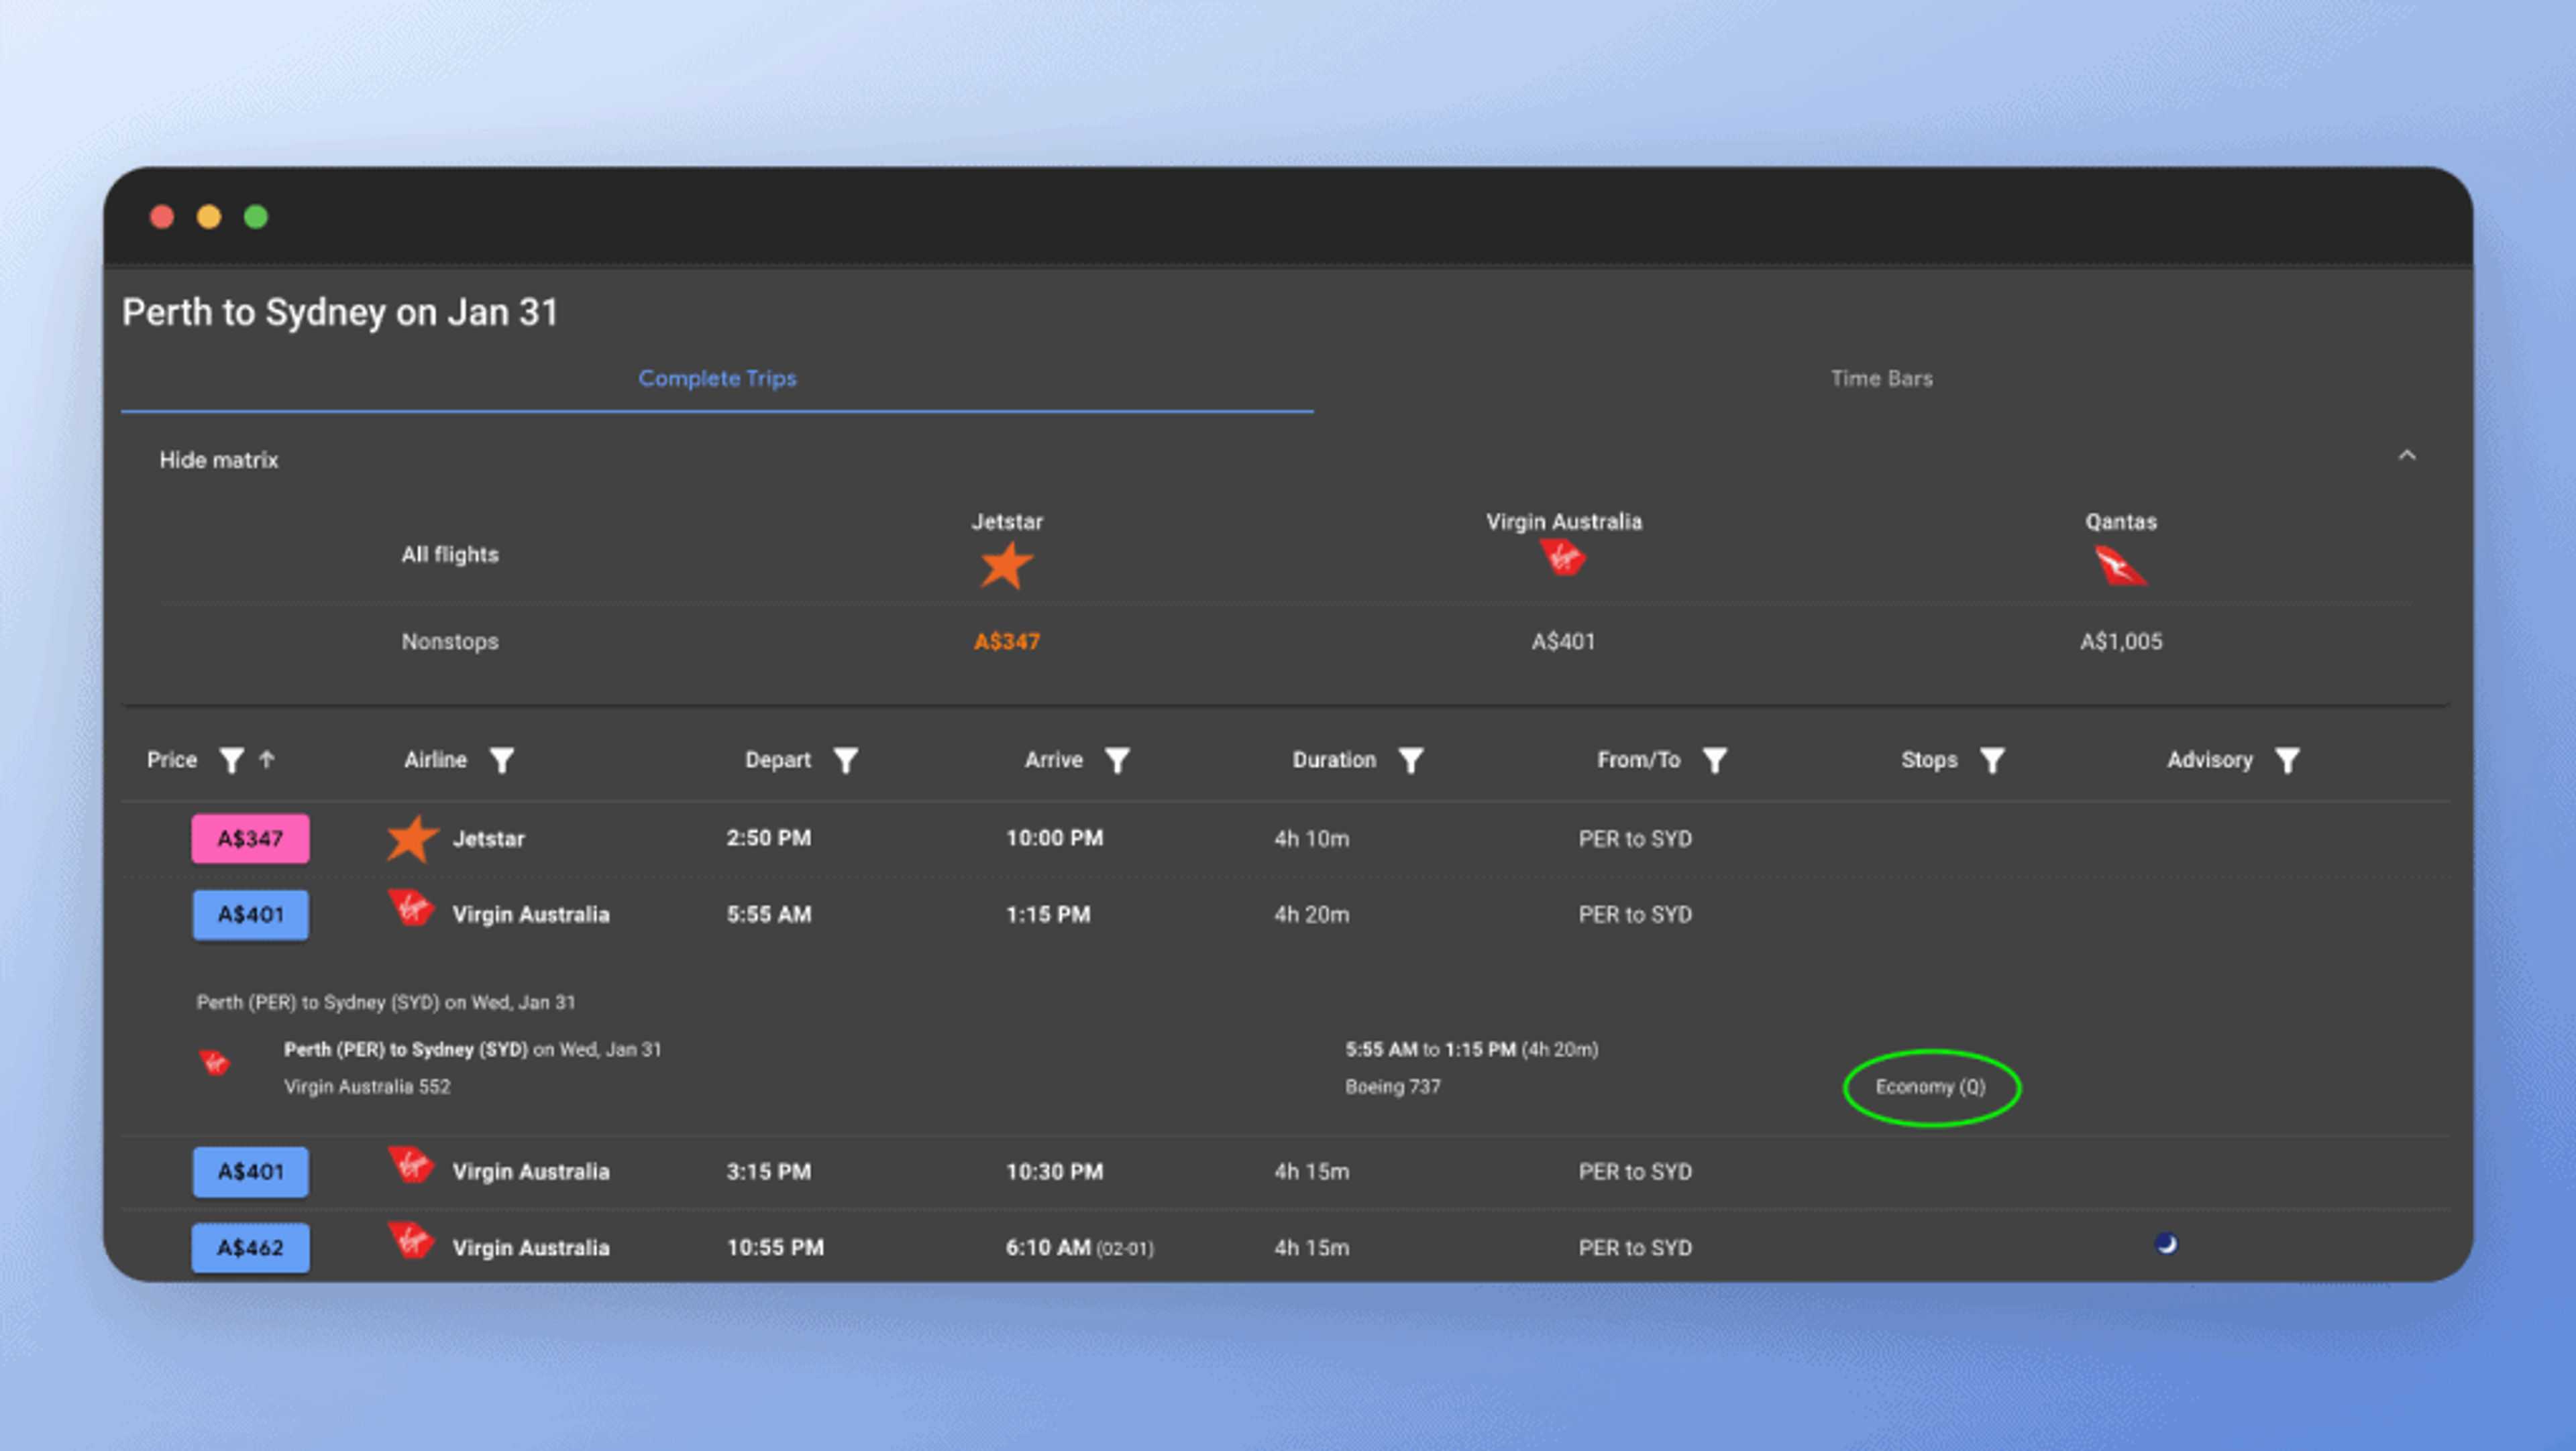Select Jetstar A$347 nonstop matrix price
The height and width of the screenshot is (1451, 2576).
pyautogui.click(x=1006, y=642)
